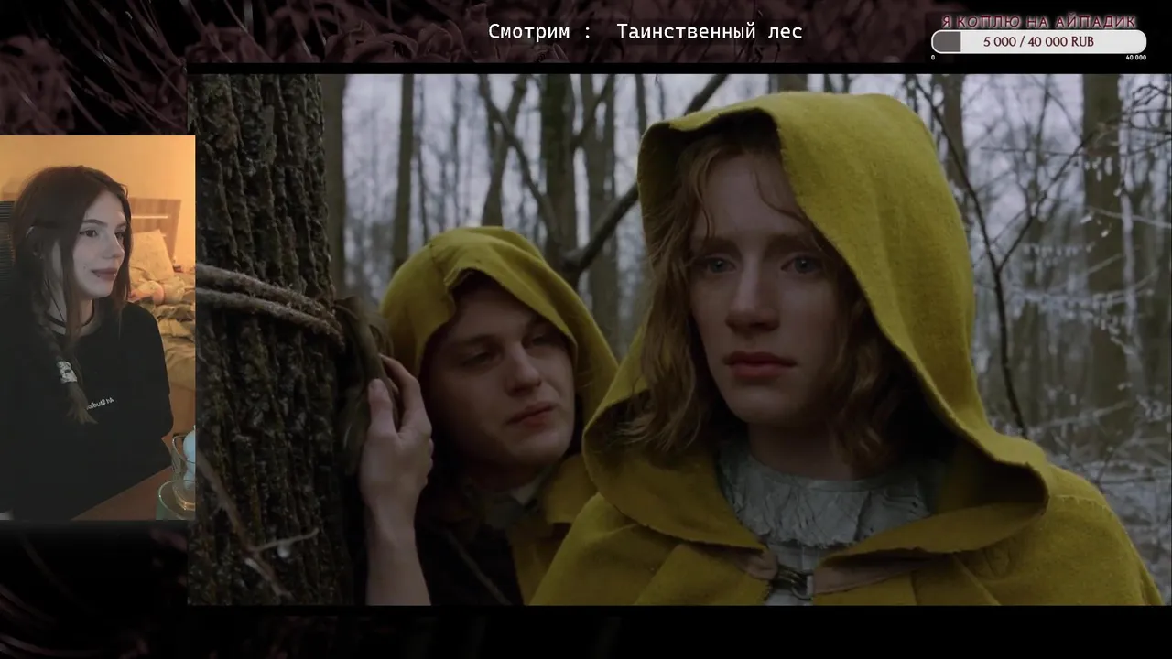The width and height of the screenshot is (1172, 659).
Task: Click the 'Смотрим : Таинственный лес' title text
Action: pyautogui.click(x=645, y=32)
